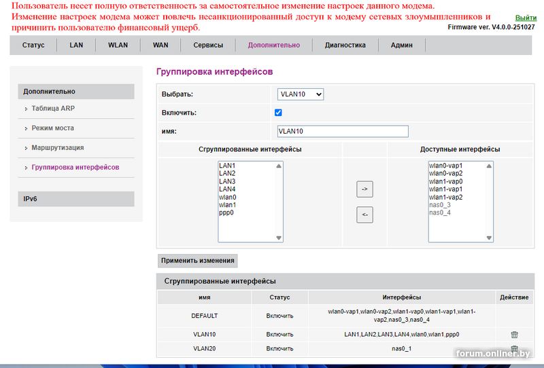544x368 pixels.
Task: Apply changes with Применить изменения button
Action: pos(198,261)
